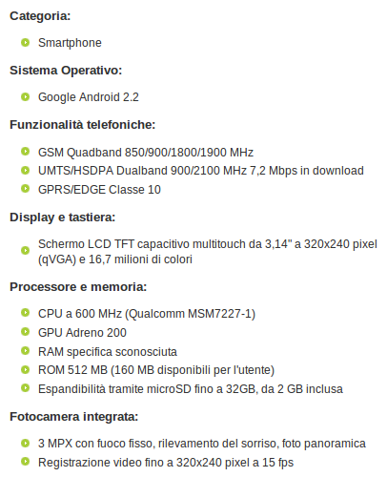Click the Display e tastiera heading
This screenshot has width=387, height=477.
tap(62, 218)
